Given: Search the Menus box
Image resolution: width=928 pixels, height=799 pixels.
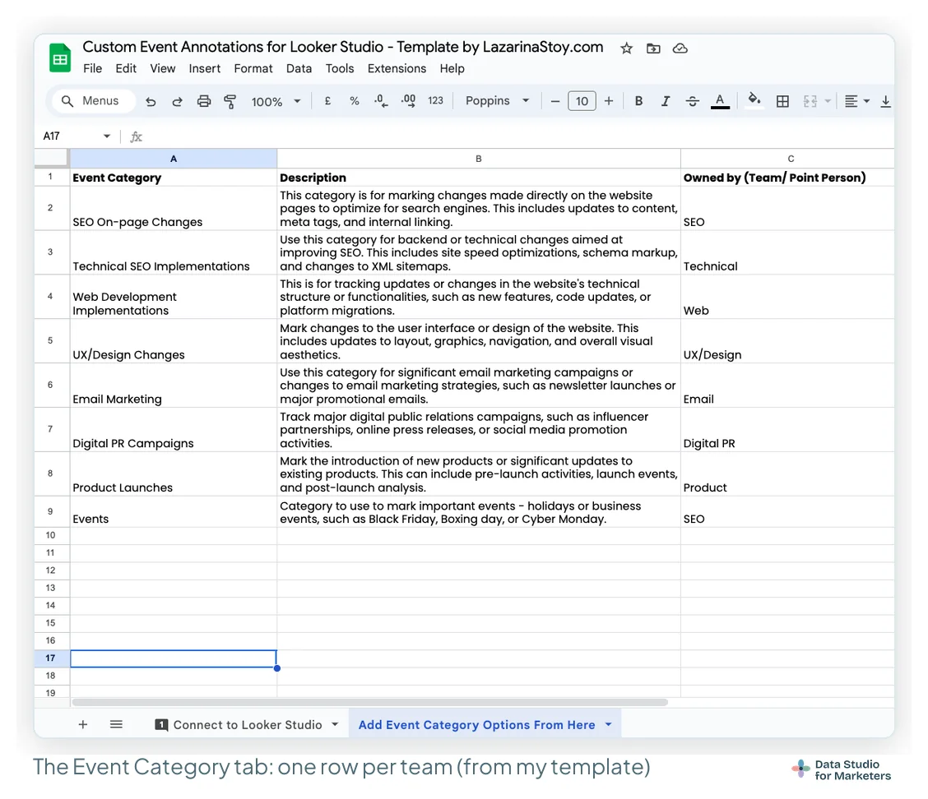Looking at the screenshot, I should pos(94,100).
